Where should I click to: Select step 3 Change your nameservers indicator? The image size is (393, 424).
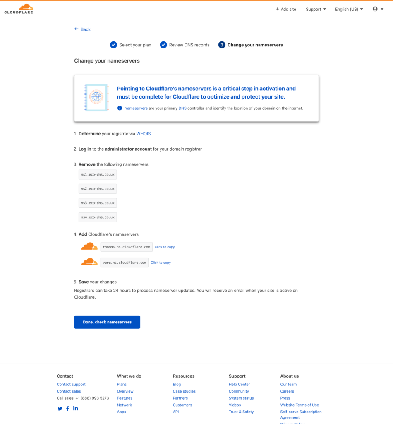[x=222, y=45]
